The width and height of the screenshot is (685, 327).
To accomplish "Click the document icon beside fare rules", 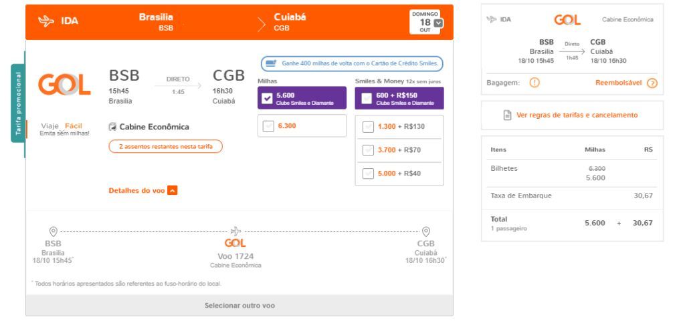I will (x=507, y=115).
